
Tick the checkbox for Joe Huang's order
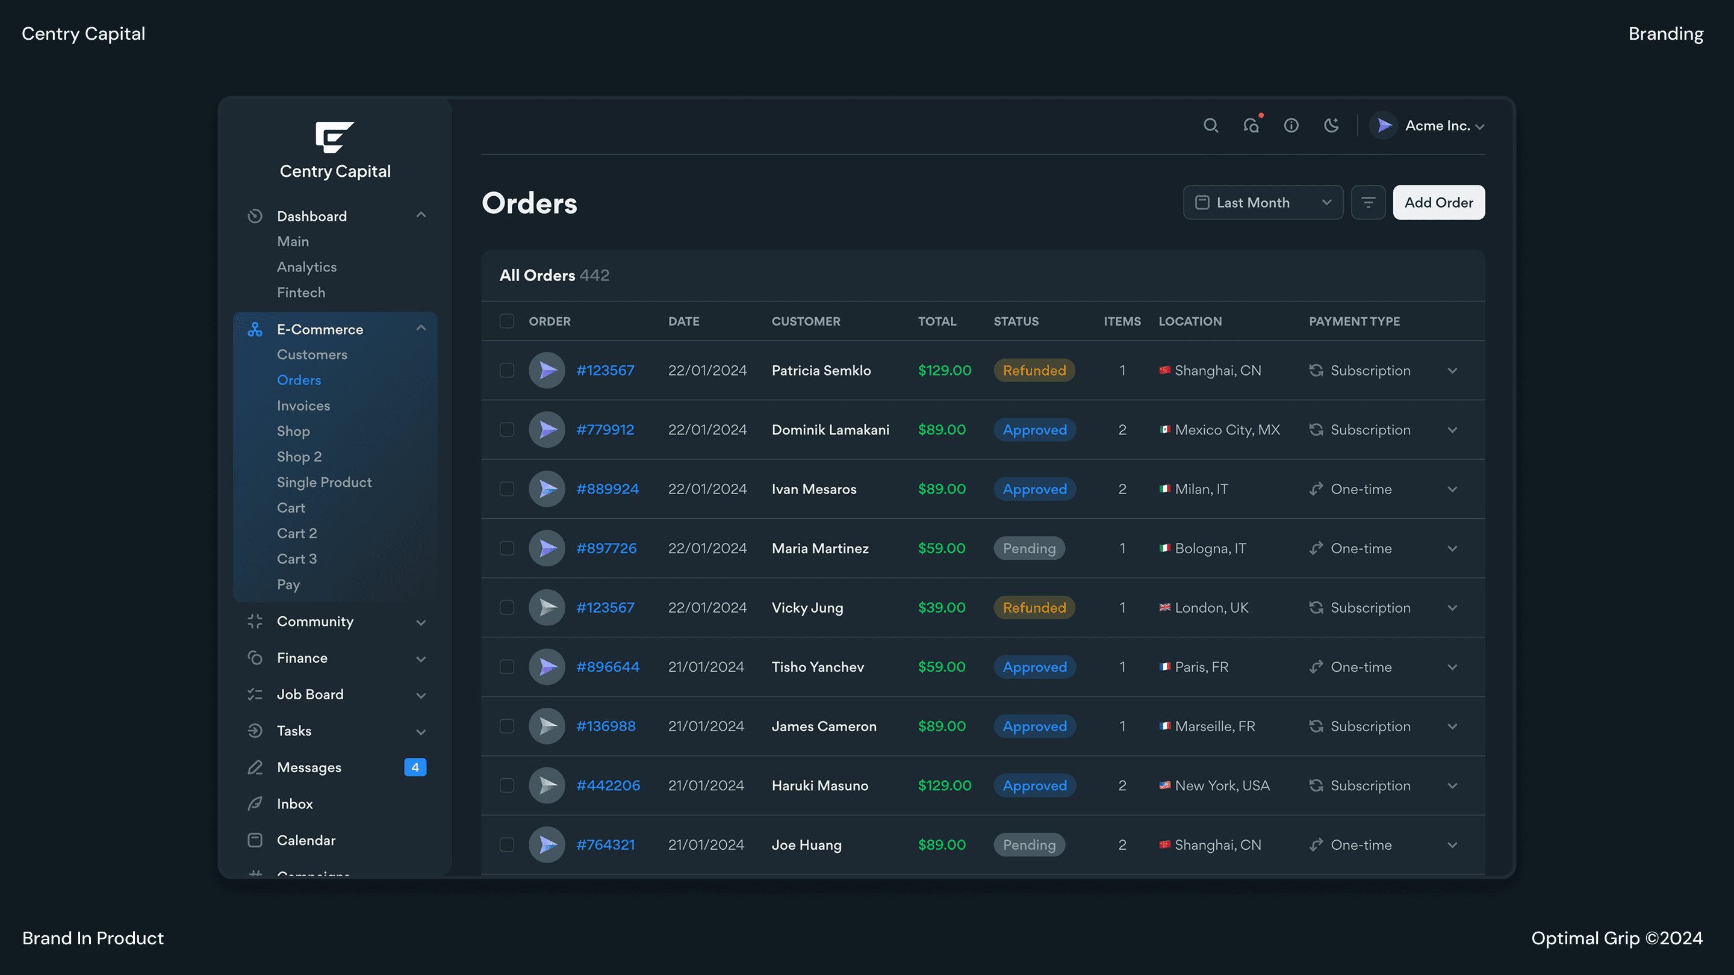(x=507, y=844)
